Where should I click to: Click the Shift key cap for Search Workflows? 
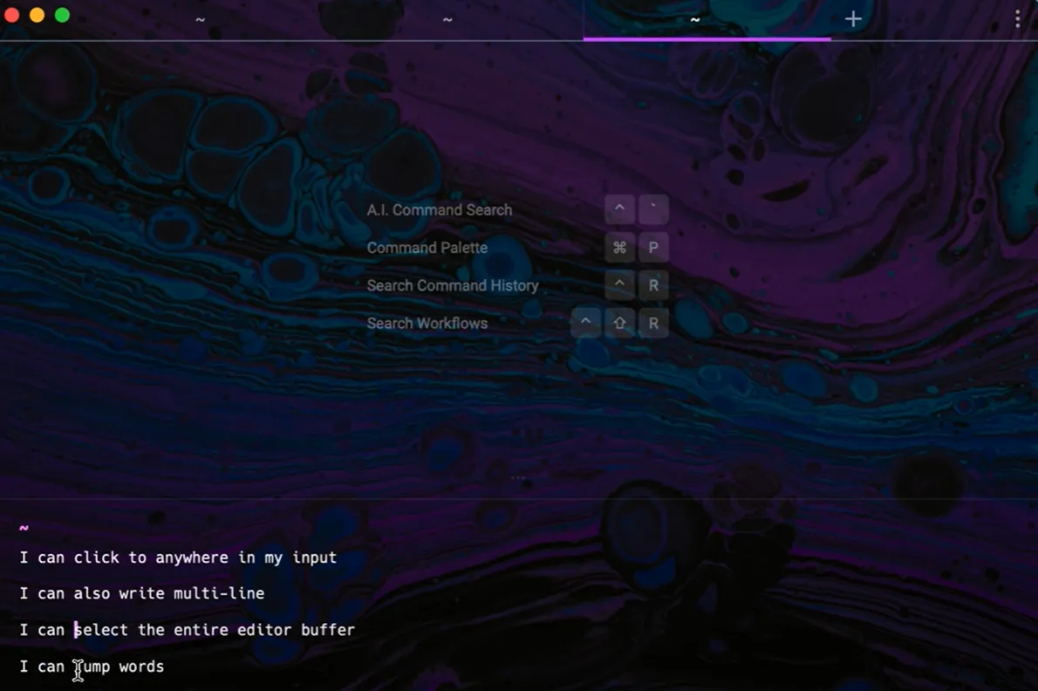(x=619, y=323)
